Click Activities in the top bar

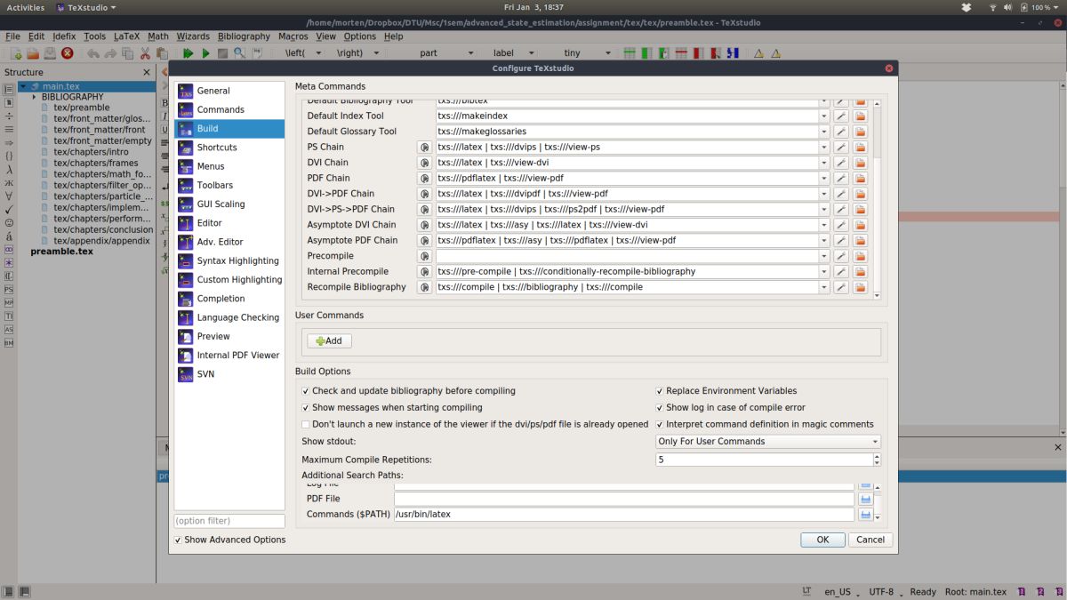pyautogui.click(x=26, y=7)
